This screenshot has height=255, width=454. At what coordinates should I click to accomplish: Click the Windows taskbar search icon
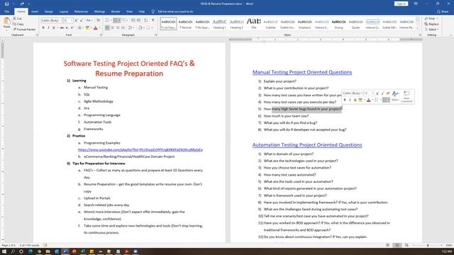coord(13,251)
